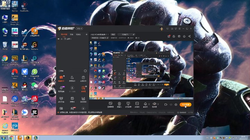The image size is (250, 140).
Task: Add a multimedia source in bottom toolbar
Action: click(137, 105)
